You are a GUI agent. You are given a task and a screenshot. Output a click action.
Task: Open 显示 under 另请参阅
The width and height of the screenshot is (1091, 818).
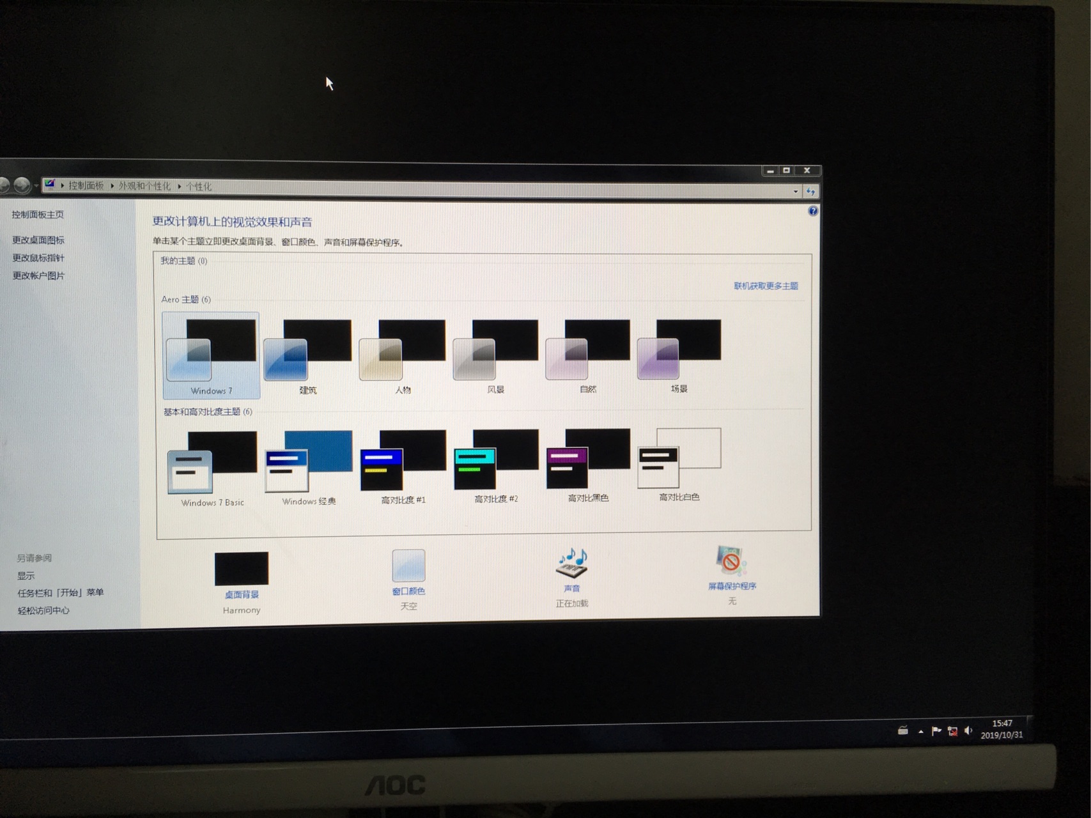[26, 576]
